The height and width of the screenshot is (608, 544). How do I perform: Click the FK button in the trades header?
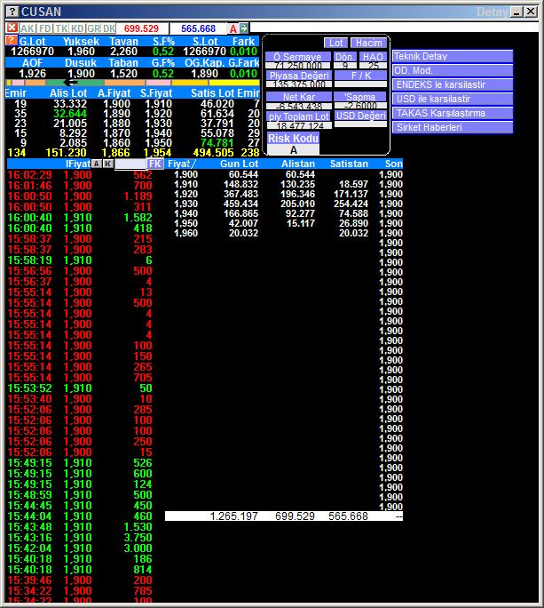click(155, 164)
